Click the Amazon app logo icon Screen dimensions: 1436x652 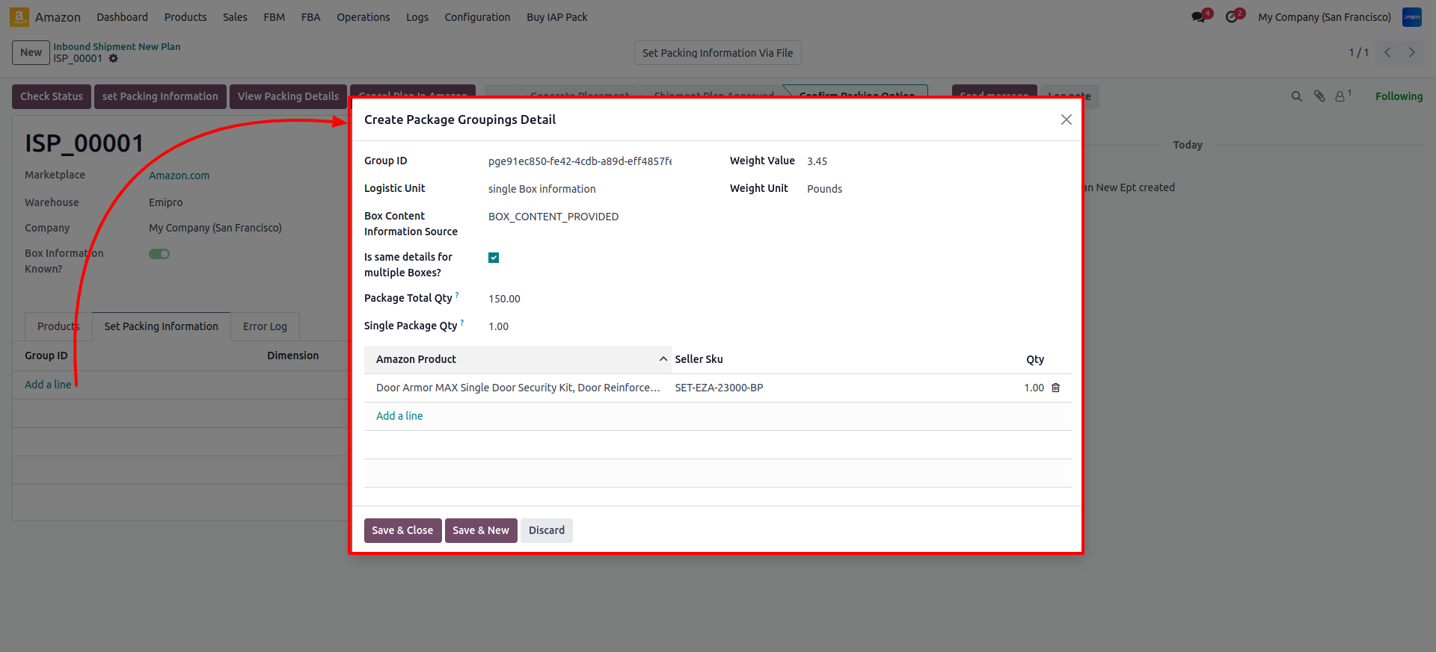click(x=19, y=16)
